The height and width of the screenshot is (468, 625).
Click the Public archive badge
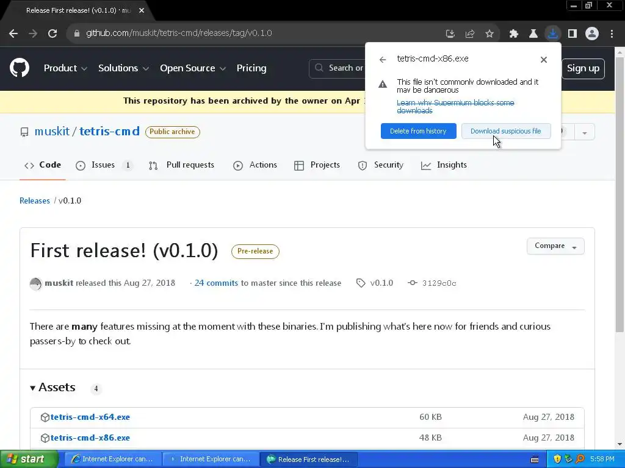pos(172,132)
